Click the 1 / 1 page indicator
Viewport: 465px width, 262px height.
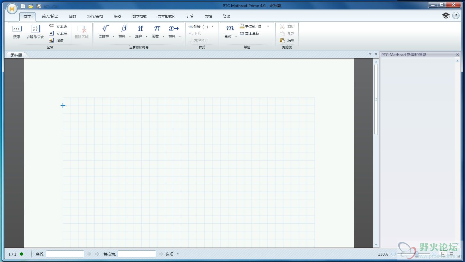coord(12,254)
